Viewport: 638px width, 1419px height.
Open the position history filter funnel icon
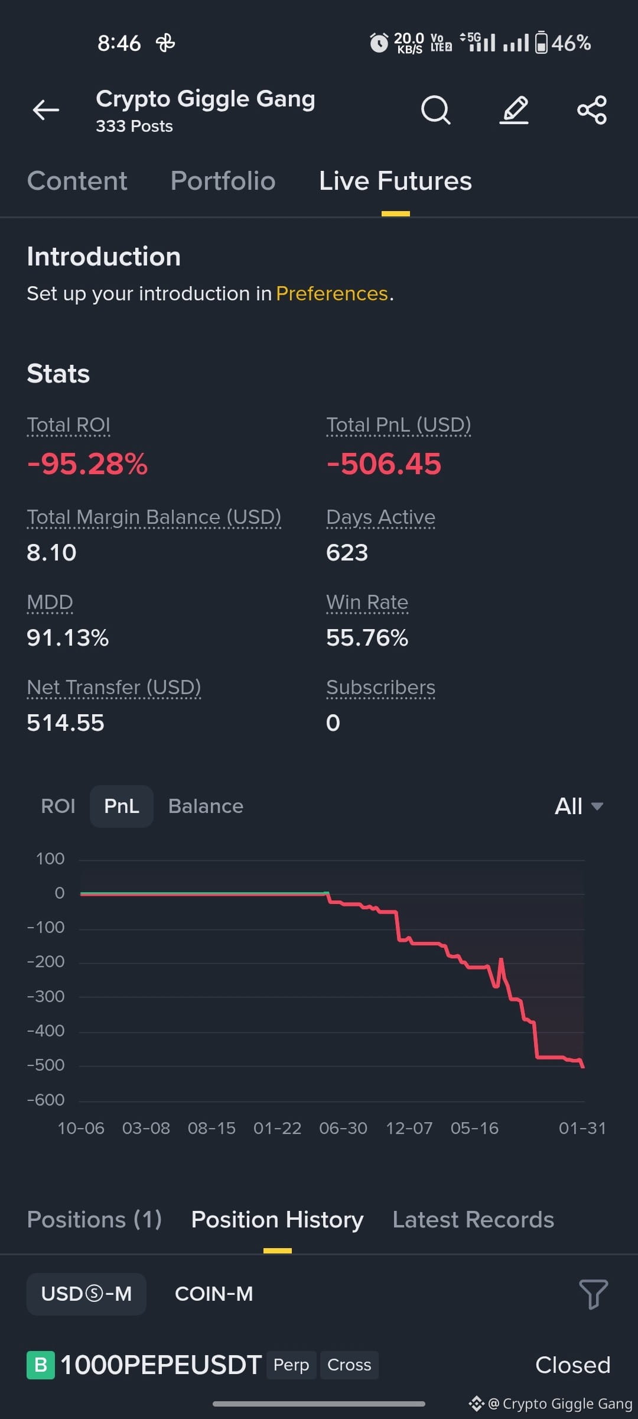pyautogui.click(x=593, y=1294)
